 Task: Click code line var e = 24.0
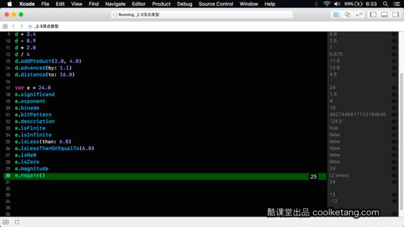(x=33, y=87)
